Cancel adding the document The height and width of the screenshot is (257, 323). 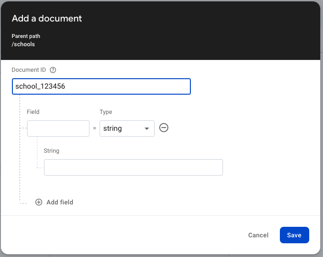(x=258, y=235)
